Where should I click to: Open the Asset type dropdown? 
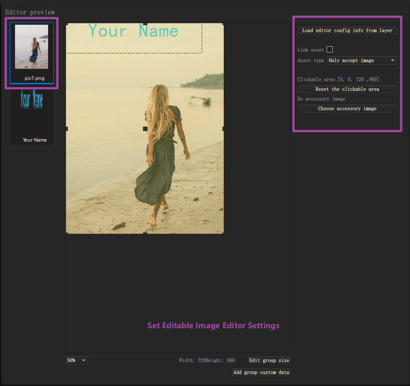point(362,60)
